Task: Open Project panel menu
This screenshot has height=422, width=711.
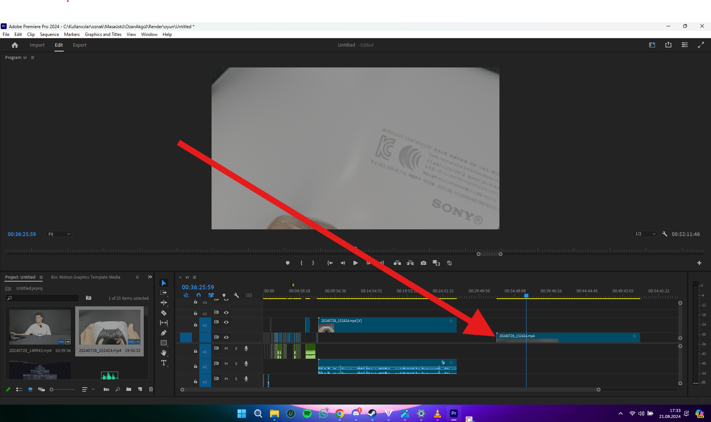Action: pos(41,278)
